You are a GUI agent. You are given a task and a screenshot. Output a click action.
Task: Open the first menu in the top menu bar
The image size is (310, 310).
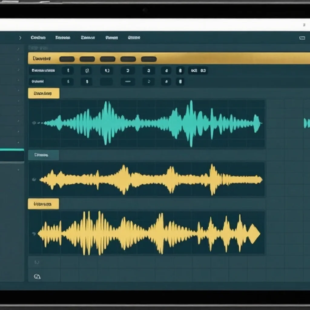click(x=38, y=38)
